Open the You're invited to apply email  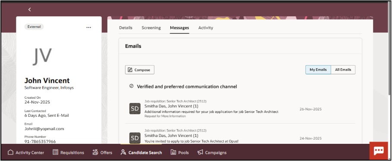pyautogui.click(x=191, y=141)
